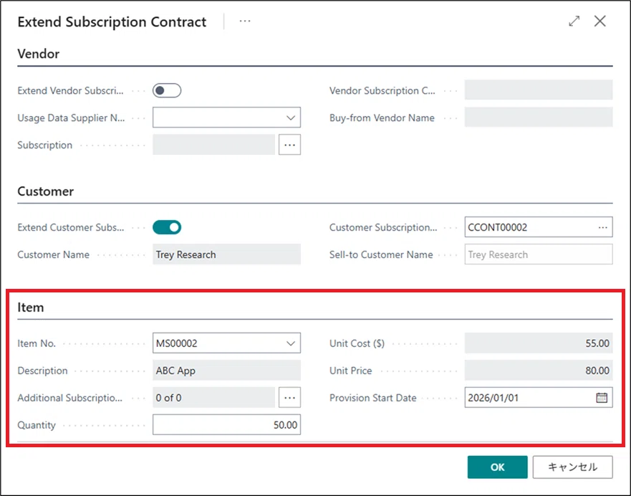Turn off the Extend Customer Subscription toggle
The image size is (631, 496).
167,227
